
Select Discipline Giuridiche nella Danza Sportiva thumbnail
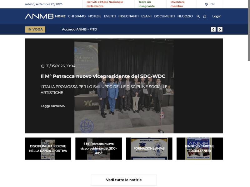48,149
